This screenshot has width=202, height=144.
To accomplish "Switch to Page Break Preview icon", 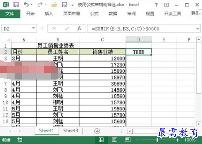I will (x=128, y=140).
